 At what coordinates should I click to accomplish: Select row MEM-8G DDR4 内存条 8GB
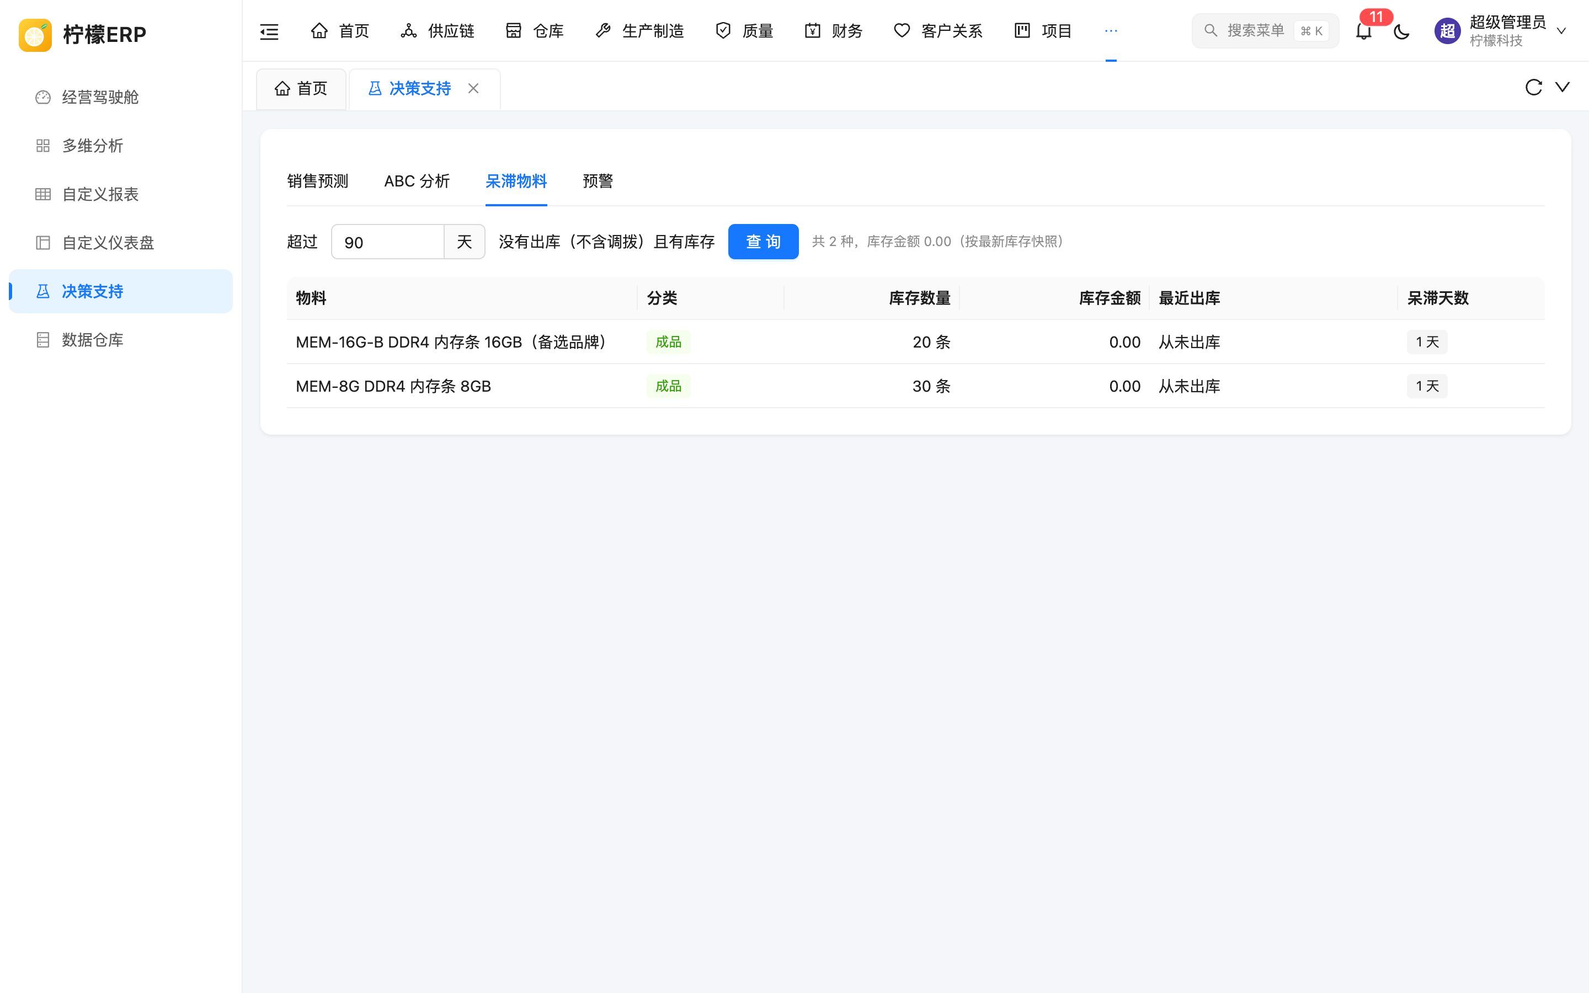(x=915, y=386)
